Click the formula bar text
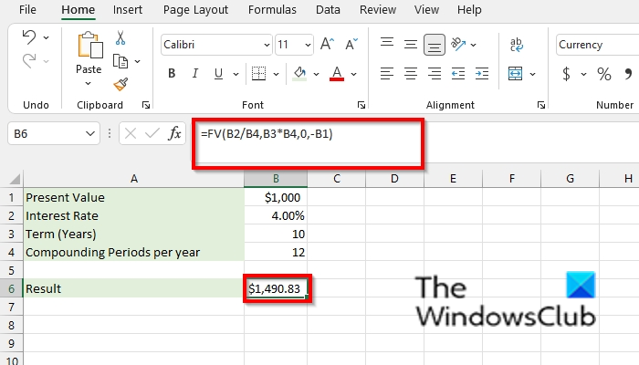639x365 pixels. 267,133
